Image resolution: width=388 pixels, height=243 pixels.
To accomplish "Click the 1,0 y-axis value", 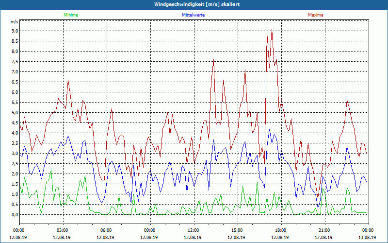I will pos(15,194).
